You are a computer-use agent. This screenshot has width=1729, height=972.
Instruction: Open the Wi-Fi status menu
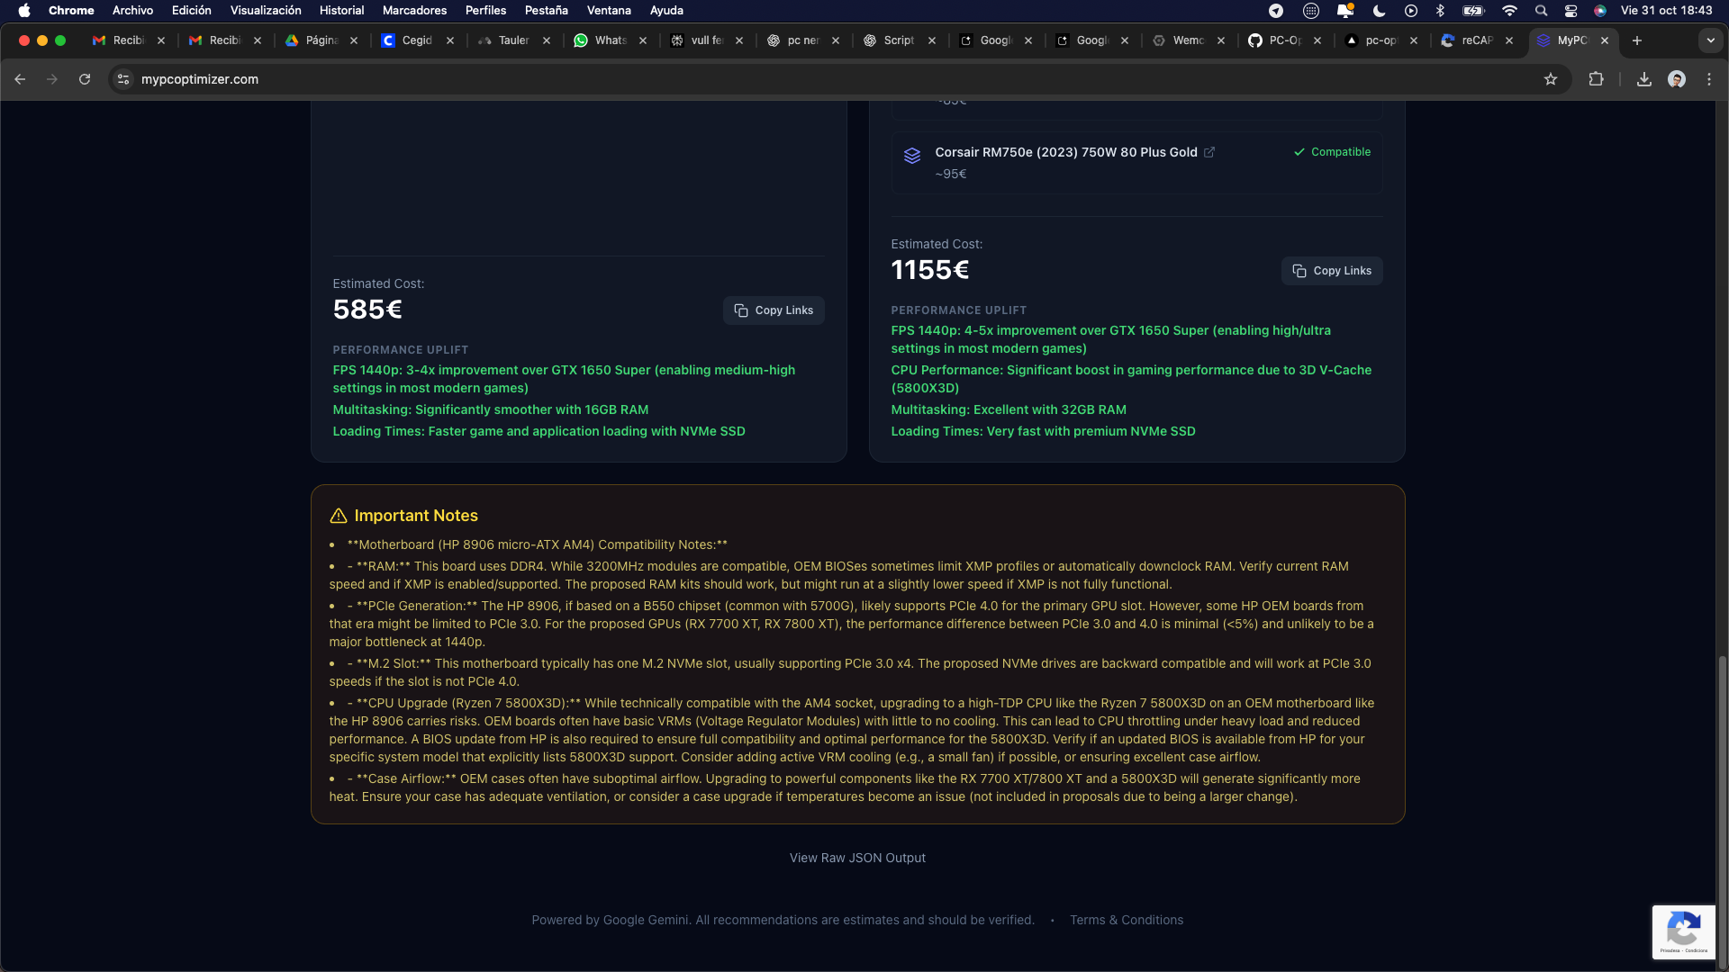1509,11
